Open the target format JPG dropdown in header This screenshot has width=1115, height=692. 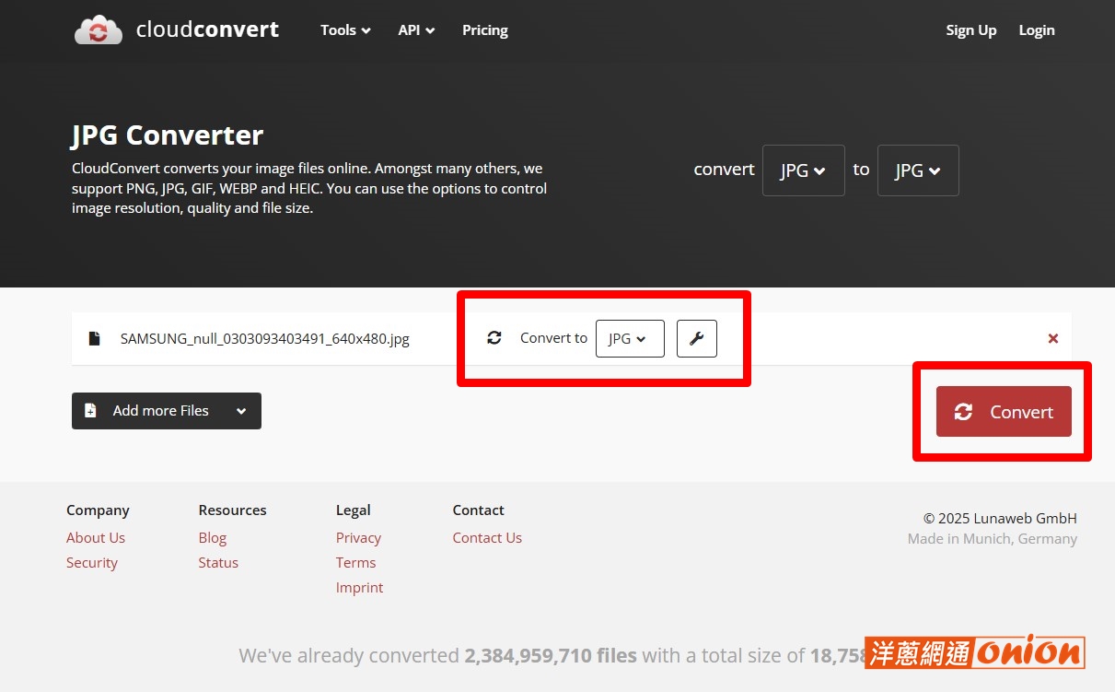point(918,170)
